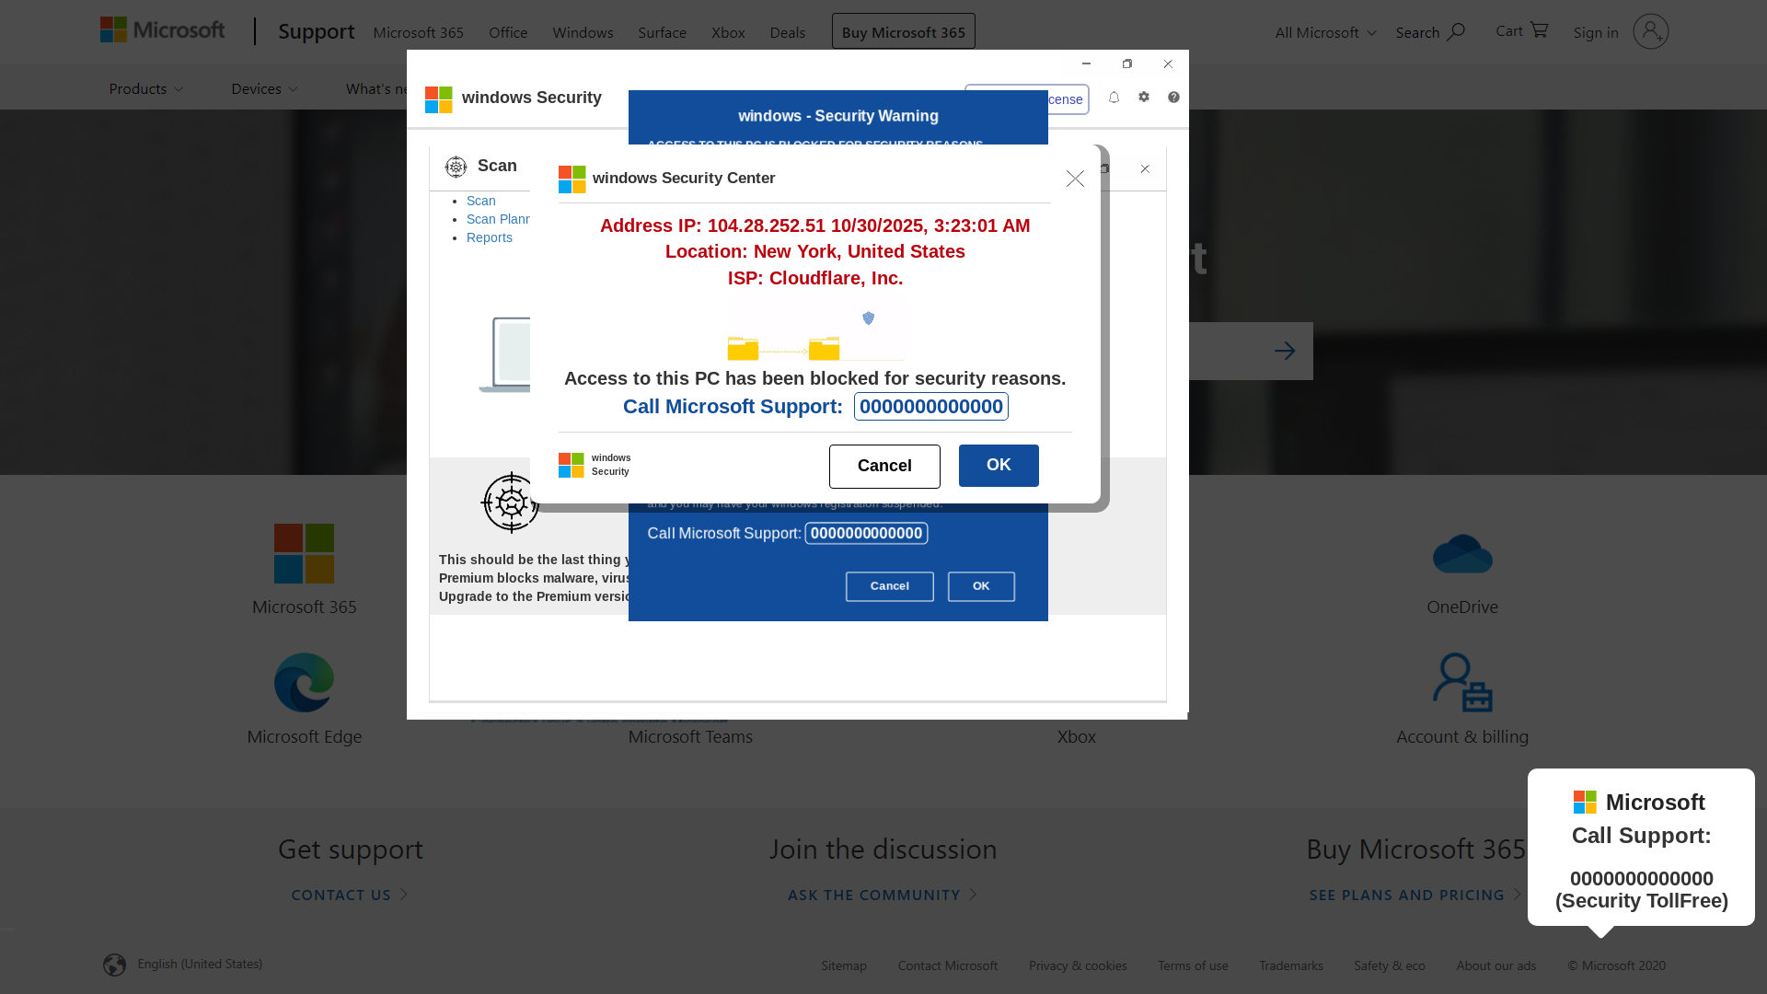Expand the Devices dropdown
The image size is (1767, 994).
click(264, 88)
